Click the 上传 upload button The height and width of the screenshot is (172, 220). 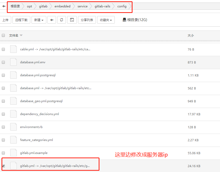click(x=5, y=20)
